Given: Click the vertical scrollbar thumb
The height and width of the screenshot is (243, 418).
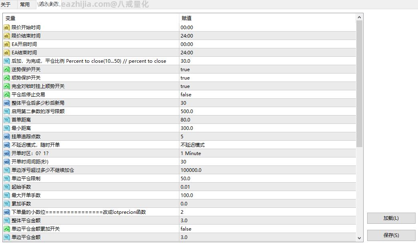Looking at the screenshot, I should 359,84.
